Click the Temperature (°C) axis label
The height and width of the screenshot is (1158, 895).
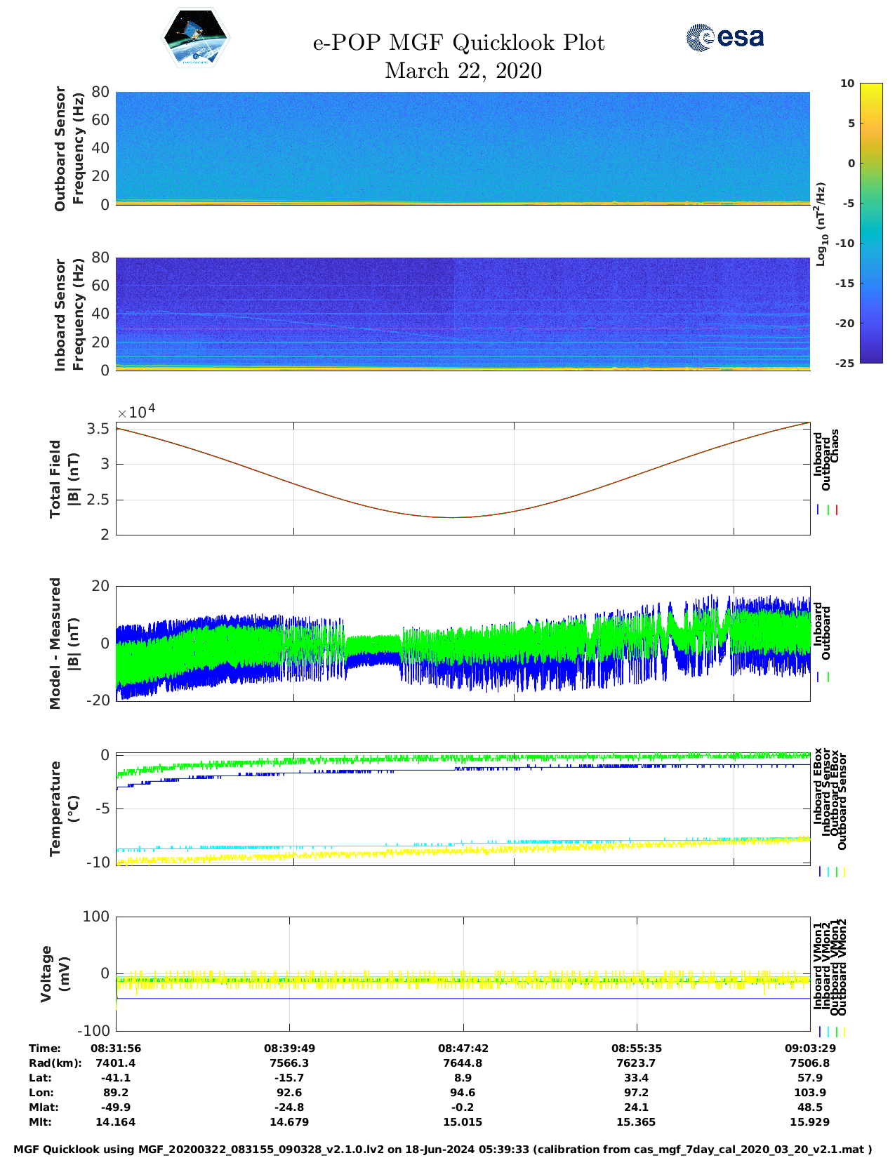pyautogui.click(x=65, y=808)
